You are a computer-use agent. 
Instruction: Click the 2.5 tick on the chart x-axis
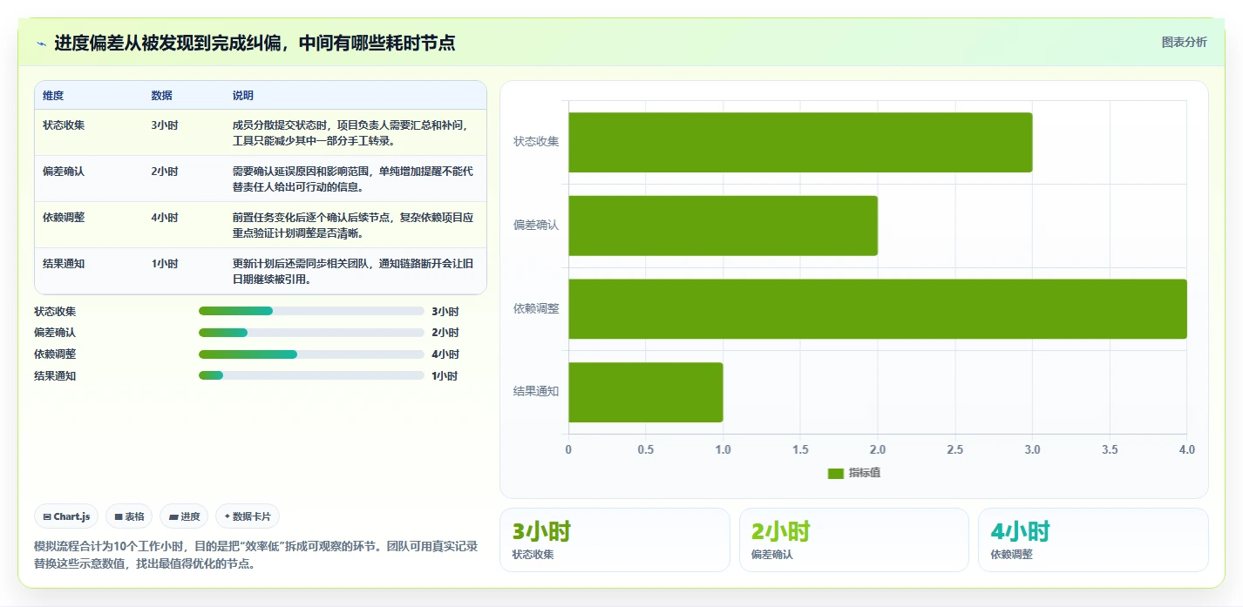[955, 449]
